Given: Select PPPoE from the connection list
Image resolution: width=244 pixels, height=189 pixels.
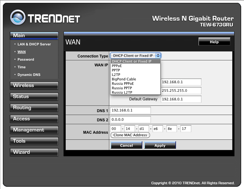Looking at the screenshot, I should 117,66.
